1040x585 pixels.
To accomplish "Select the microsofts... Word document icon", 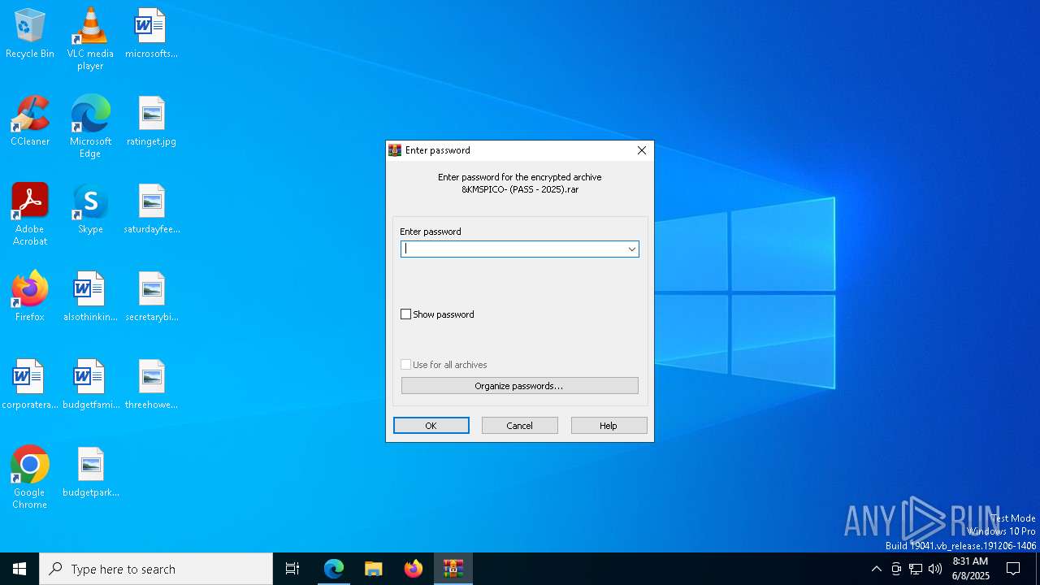I will (151, 33).
